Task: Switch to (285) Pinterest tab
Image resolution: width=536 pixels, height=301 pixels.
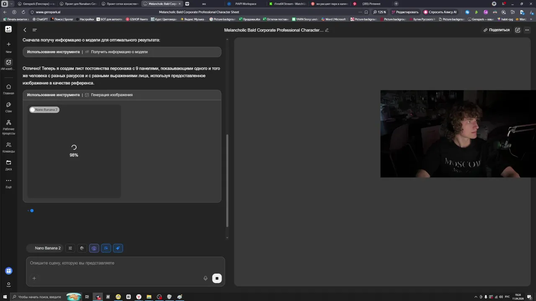Action: [371, 4]
